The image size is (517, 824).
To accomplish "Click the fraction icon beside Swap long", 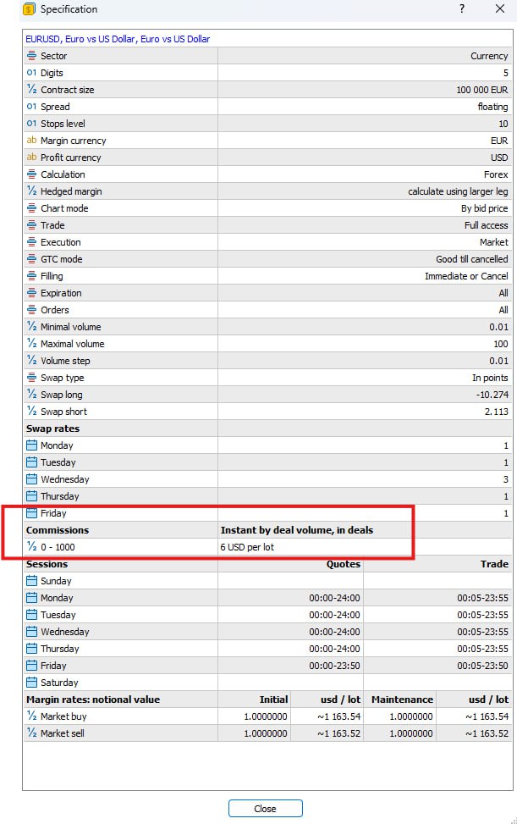I will [31, 395].
